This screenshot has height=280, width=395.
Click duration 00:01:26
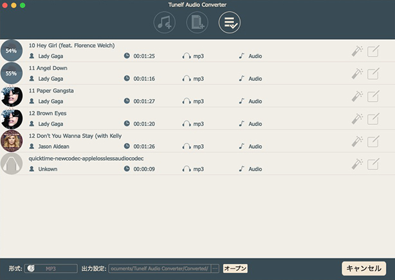[x=144, y=146]
